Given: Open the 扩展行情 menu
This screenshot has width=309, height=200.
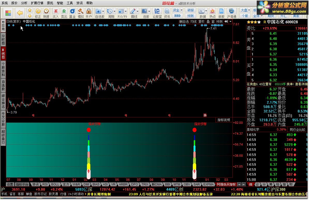Looking at the screenshot, I should [x=37, y=3].
